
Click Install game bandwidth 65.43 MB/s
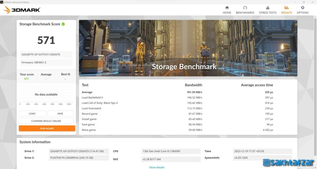pos(195,119)
